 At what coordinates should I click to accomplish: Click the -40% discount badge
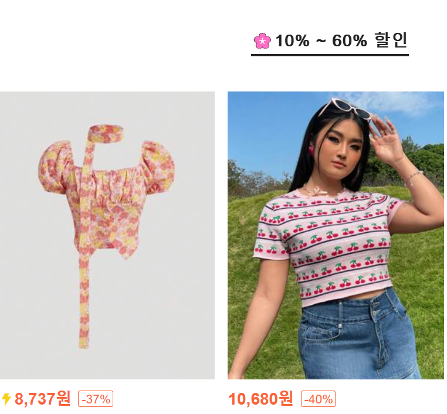[x=318, y=399]
